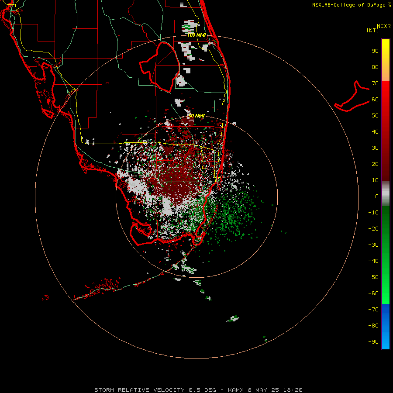This screenshot has height=393, width=393.
Task: Click the NEXR label above the scale
Action: (383, 26)
